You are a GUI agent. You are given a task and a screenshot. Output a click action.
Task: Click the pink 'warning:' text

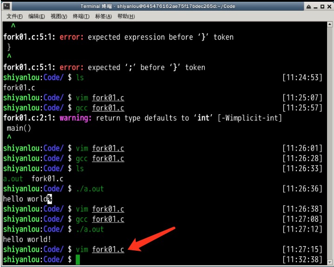76,118
